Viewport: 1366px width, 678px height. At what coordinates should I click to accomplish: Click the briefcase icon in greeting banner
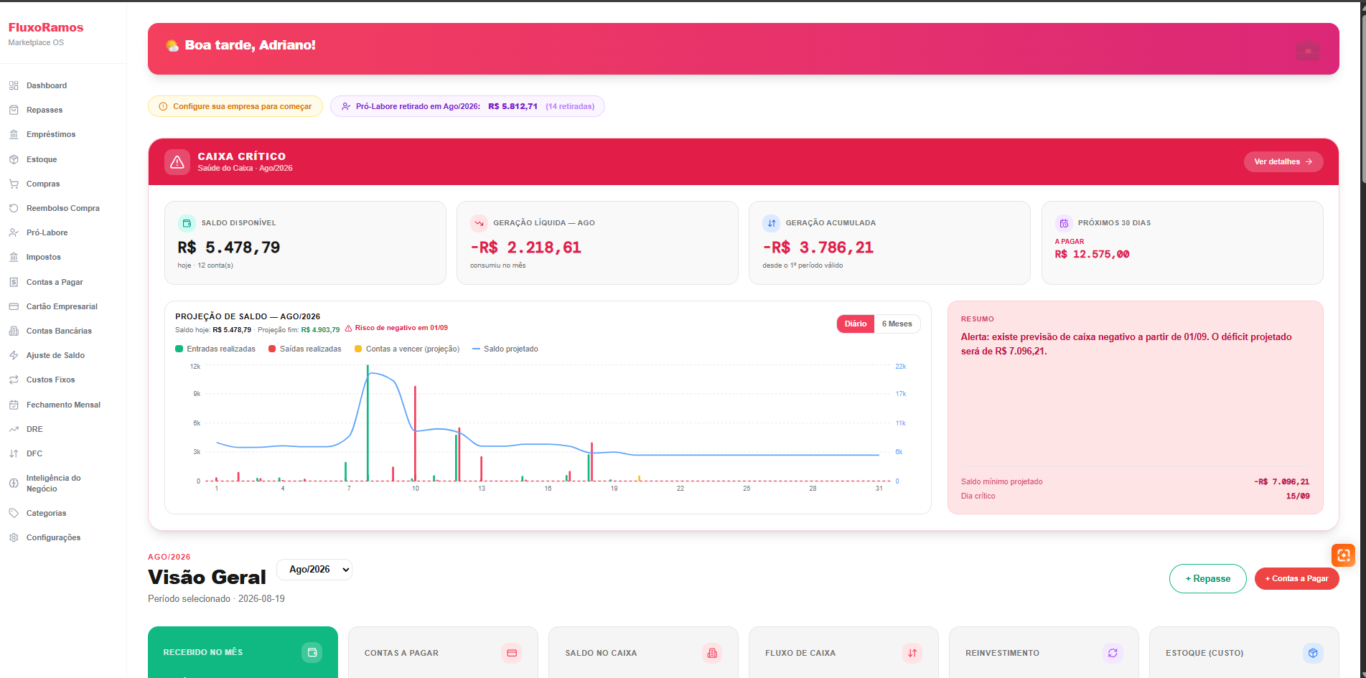(x=1308, y=50)
